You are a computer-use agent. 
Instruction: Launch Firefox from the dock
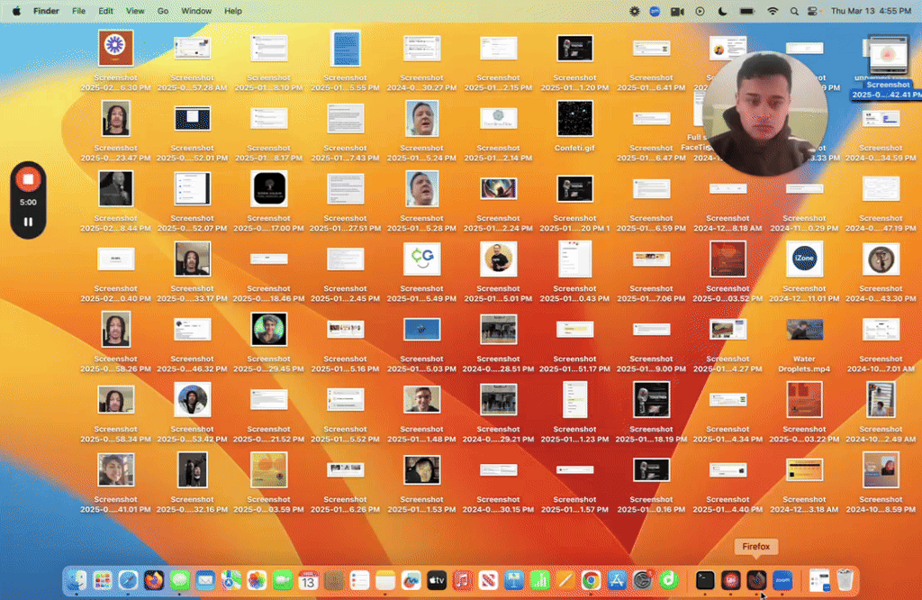point(154,580)
